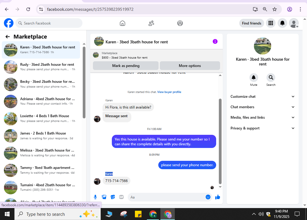Open the Home feed icon
307x220 pixels.
[x=122, y=23]
